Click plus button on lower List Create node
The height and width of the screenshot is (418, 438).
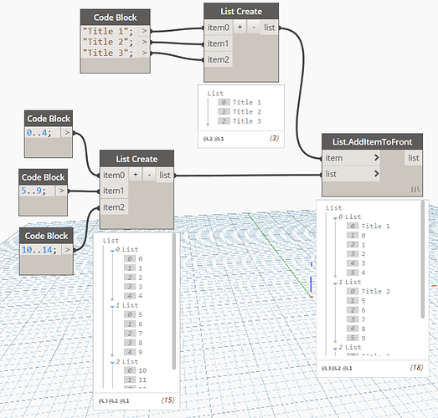click(x=135, y=175)
